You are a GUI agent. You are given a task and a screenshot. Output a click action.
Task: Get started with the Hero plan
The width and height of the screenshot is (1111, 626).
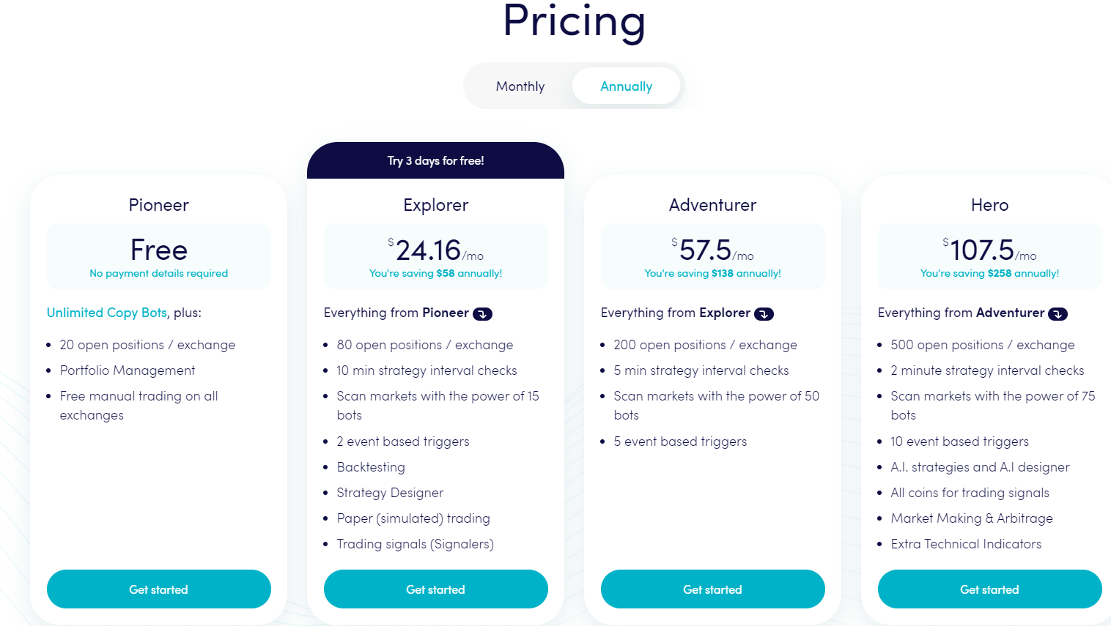(990, 589)
